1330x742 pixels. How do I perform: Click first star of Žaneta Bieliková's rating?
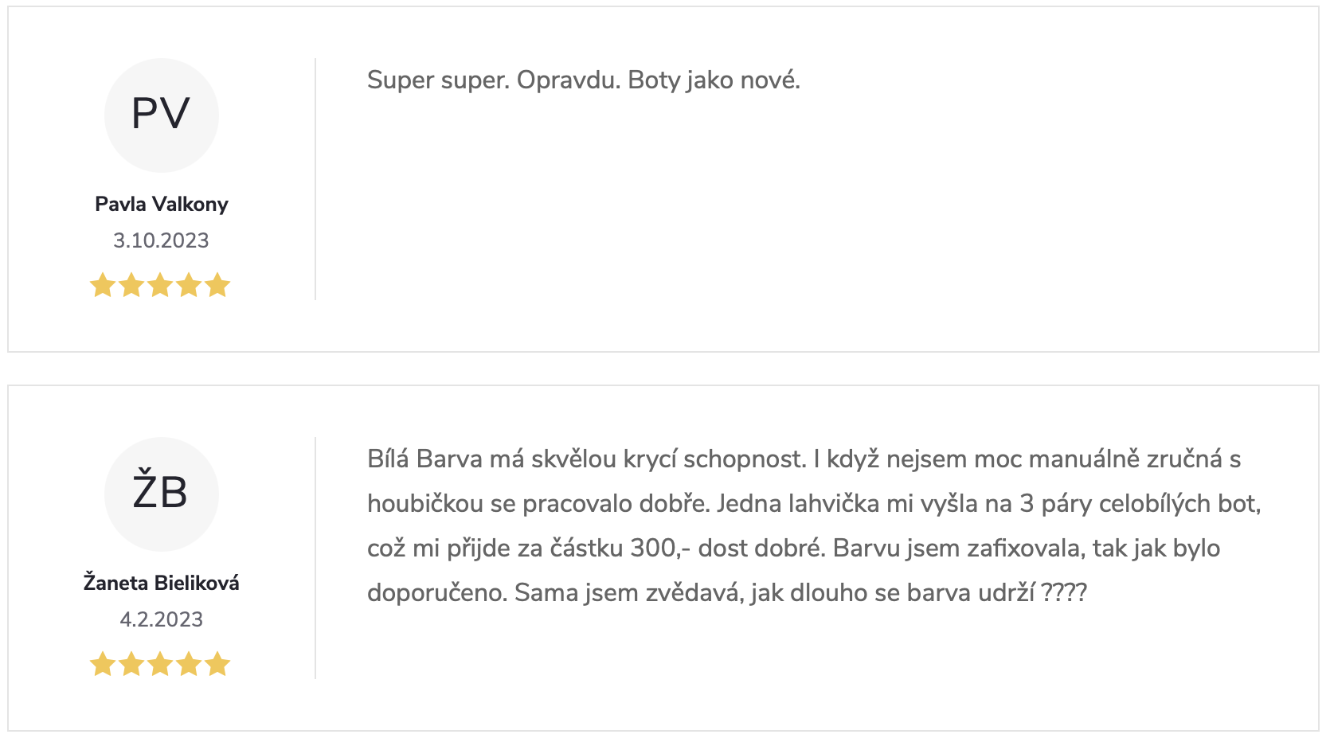tap(103, 664)
